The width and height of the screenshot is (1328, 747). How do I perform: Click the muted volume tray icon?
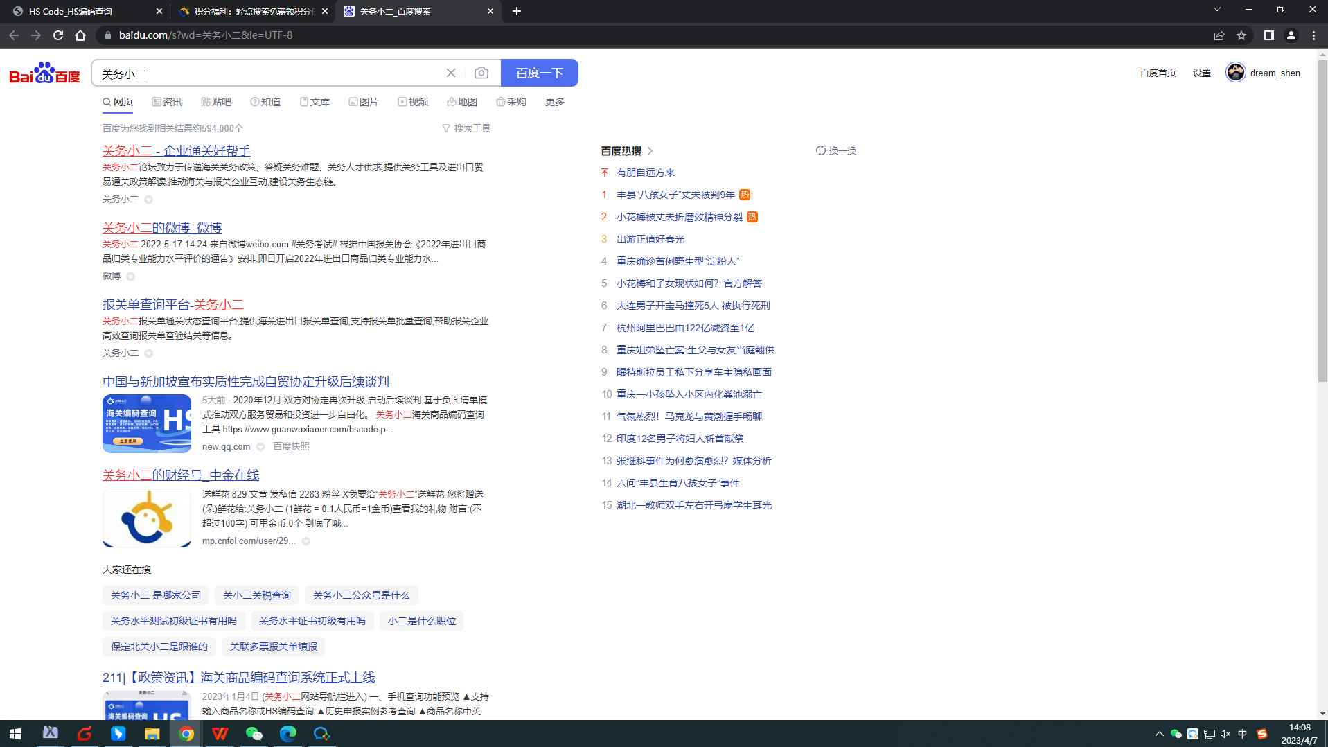(1225, 734)
